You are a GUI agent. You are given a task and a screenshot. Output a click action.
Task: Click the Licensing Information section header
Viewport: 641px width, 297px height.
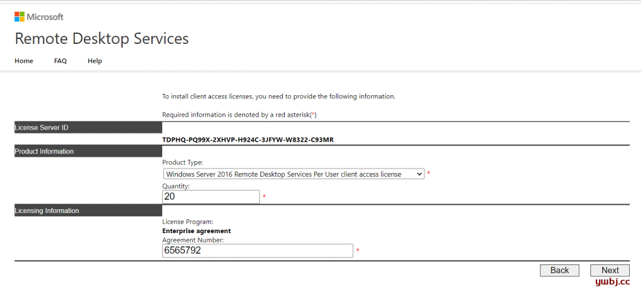88,211
